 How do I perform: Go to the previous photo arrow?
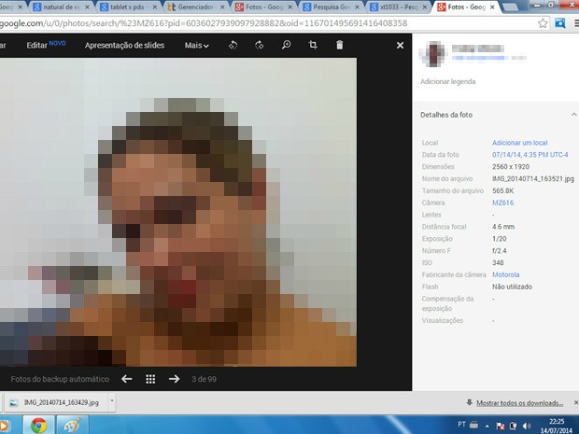pyautogui.click(x=127, y=379)
